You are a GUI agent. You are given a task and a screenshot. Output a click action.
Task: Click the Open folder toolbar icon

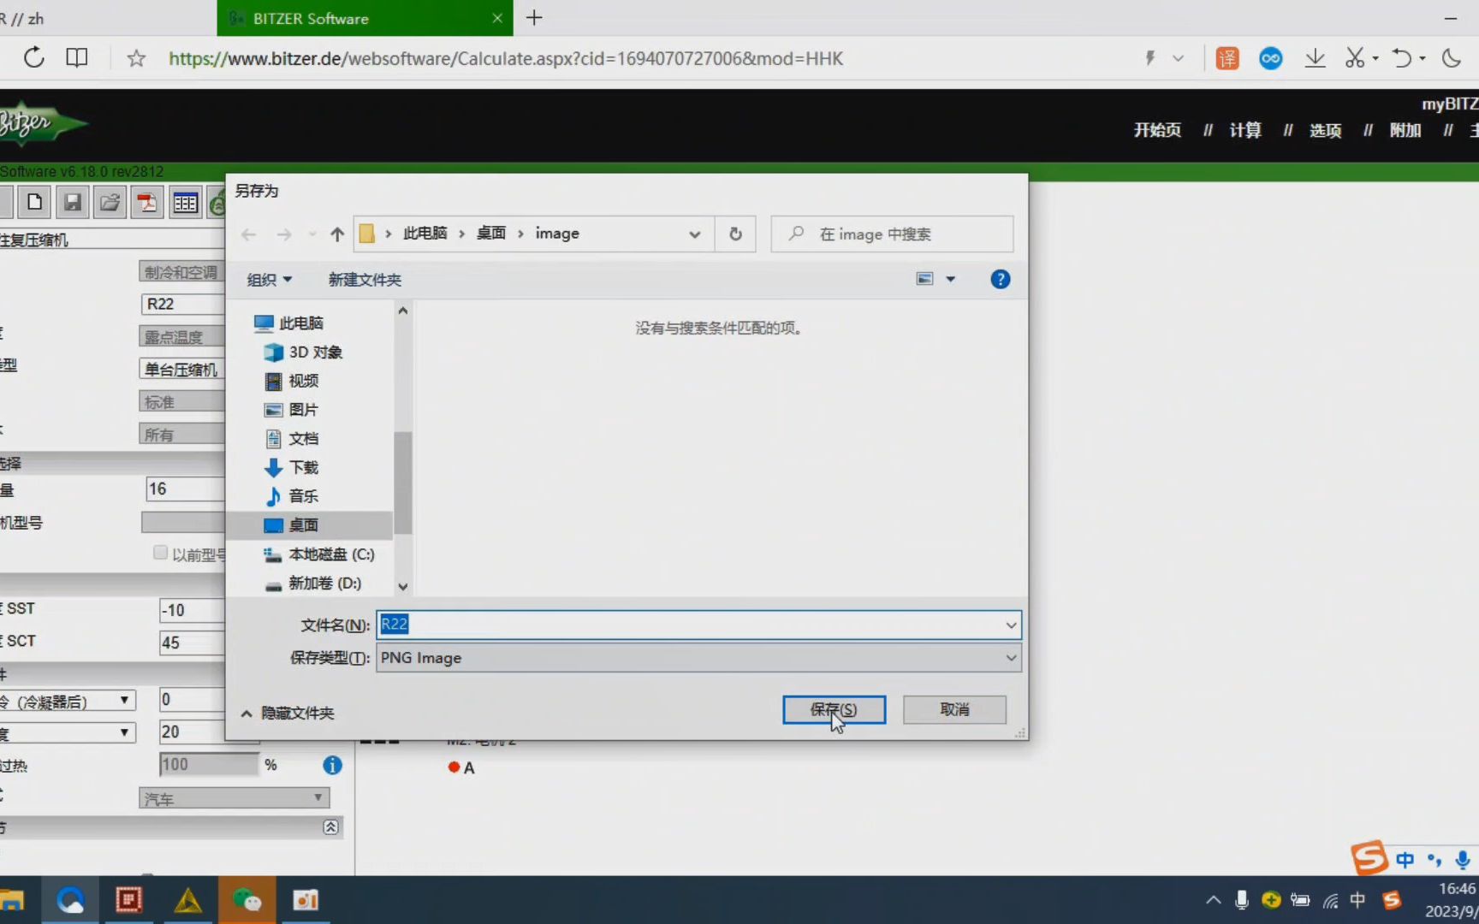point(110,203)
